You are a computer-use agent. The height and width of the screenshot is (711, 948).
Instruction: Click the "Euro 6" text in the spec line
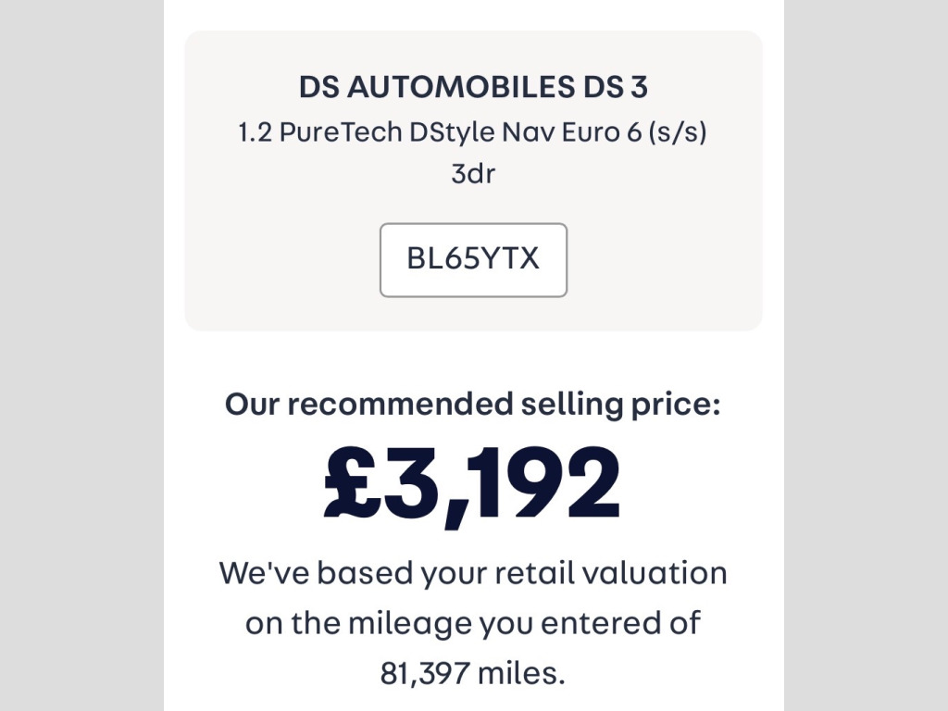point(585,132)
